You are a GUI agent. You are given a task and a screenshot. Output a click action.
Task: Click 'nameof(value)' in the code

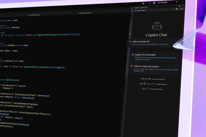[70, 35]
